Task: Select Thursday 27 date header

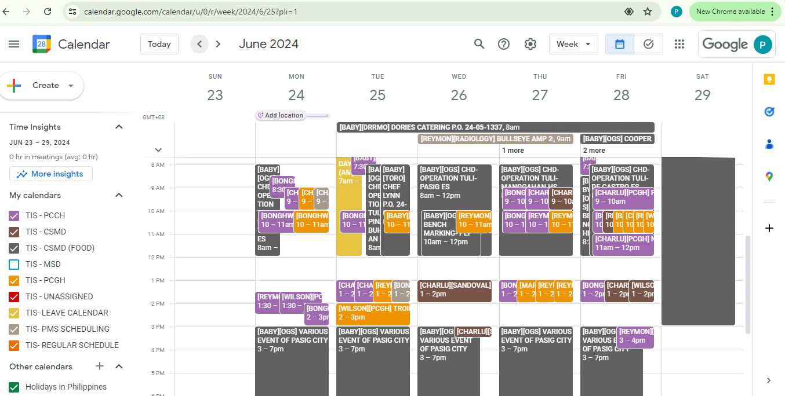Action: pos(540,95)
